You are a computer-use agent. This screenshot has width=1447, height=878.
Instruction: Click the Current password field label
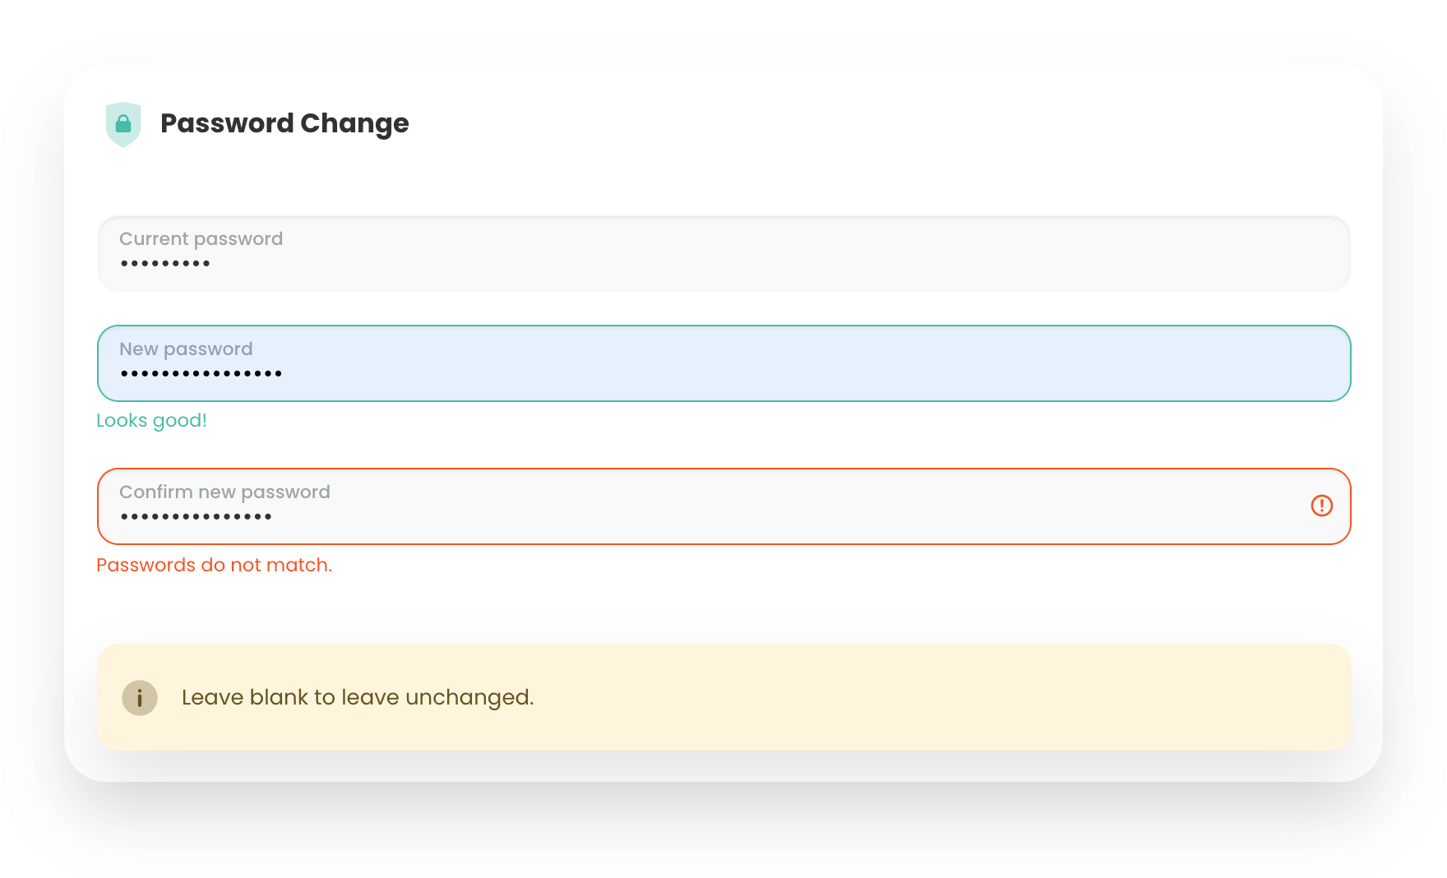[x=201, y=239]
